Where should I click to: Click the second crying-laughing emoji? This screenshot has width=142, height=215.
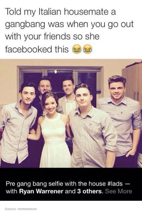coord(88,49)
